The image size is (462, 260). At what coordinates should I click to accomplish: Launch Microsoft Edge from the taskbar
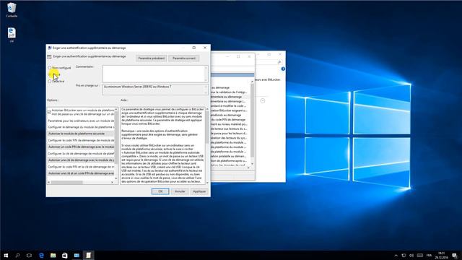pos(41,255)
